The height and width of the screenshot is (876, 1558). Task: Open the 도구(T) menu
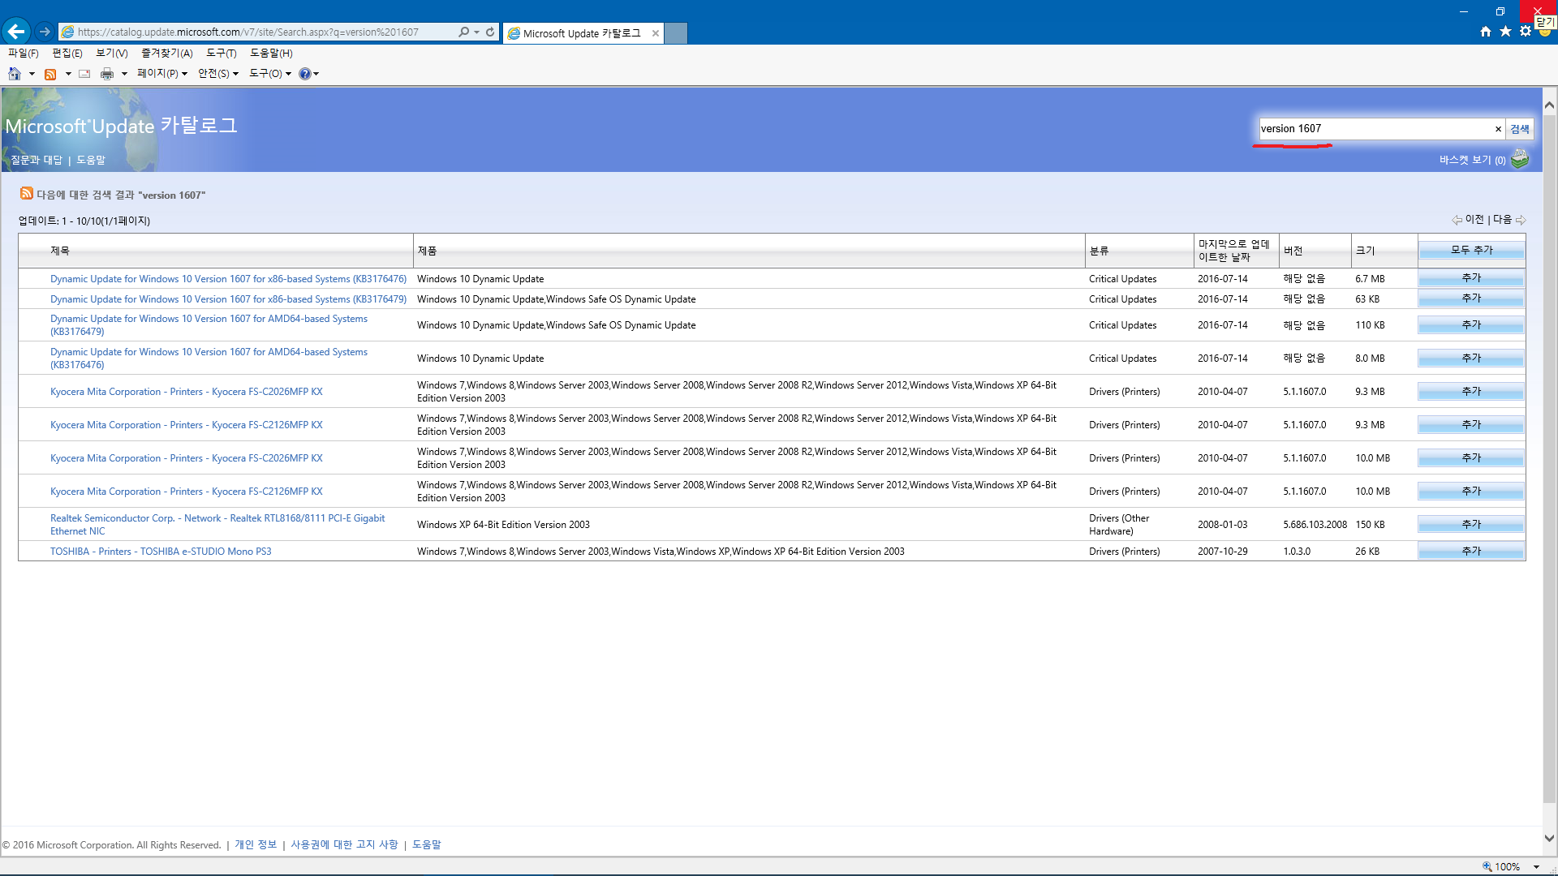click(x=222, y=54)
